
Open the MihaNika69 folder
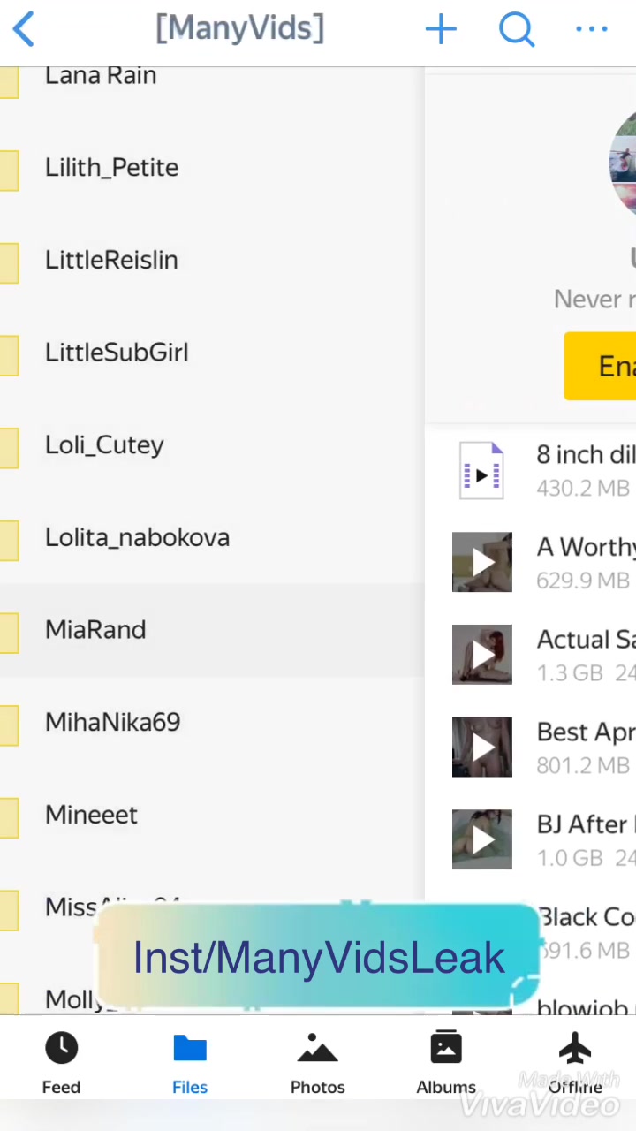point(212,722)
